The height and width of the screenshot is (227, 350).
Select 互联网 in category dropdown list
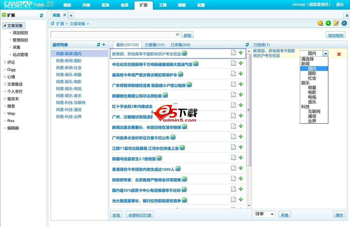(314, 111)
